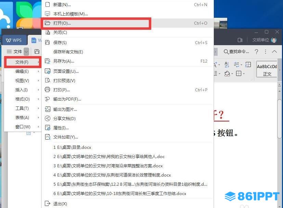Click the 文明单位 account avatar
Screen dimensions: 283x208
274,40
